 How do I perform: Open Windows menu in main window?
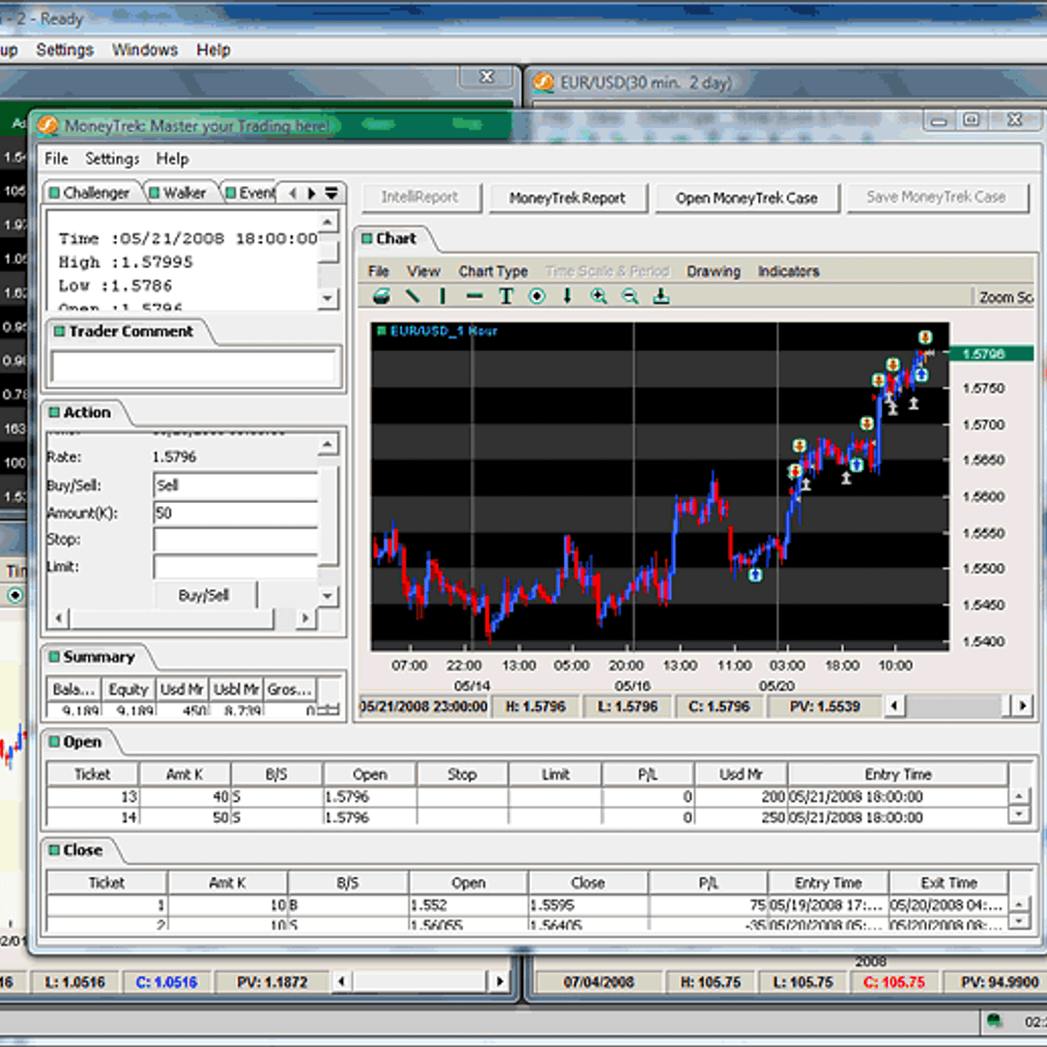tap(145, 50)
